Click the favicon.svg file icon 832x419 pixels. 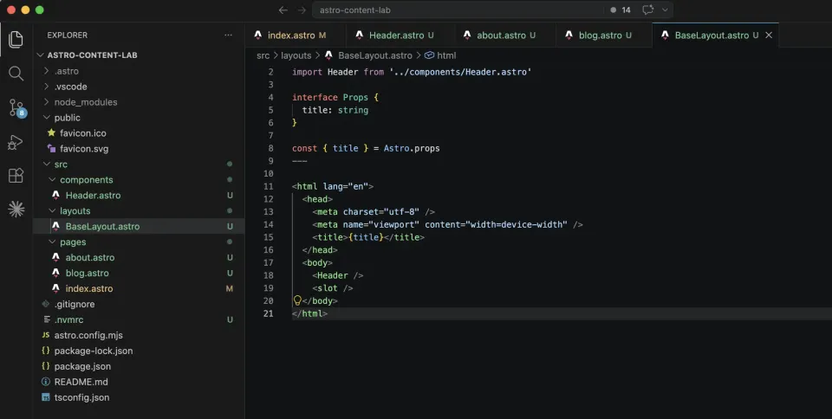pos(51,148)
